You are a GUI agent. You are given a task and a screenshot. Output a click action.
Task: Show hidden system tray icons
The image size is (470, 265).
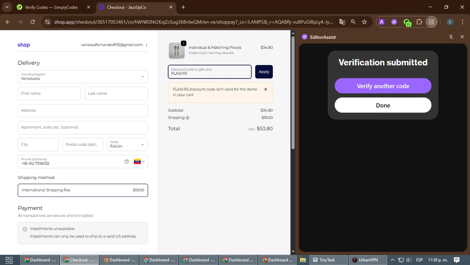click(392, 260)
